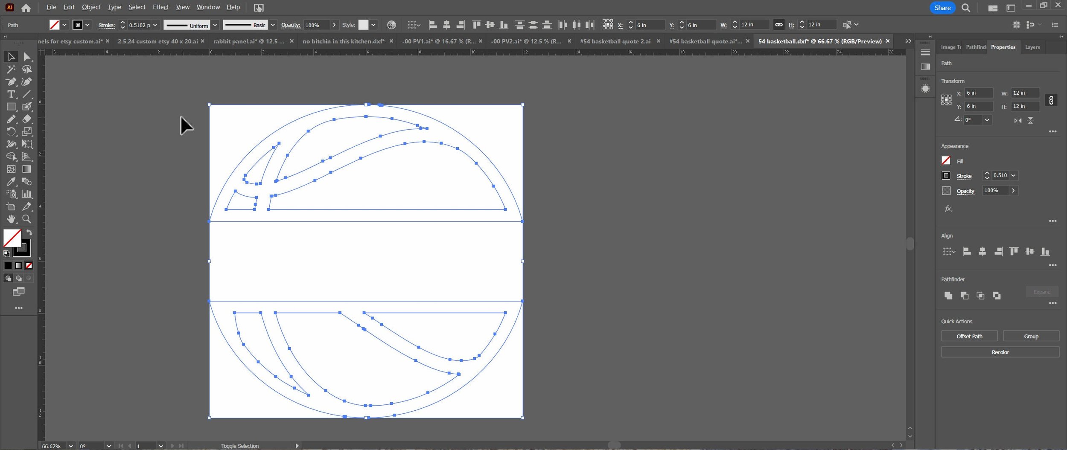Image resolution: width=1067 pixels, height=450 pixels.
Task: Select the Pen tool
Action: pos(11,81)
